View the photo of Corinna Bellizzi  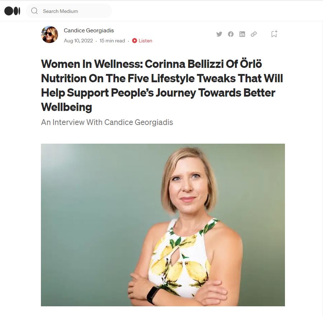pyautogui.click(x=163, y=226)
